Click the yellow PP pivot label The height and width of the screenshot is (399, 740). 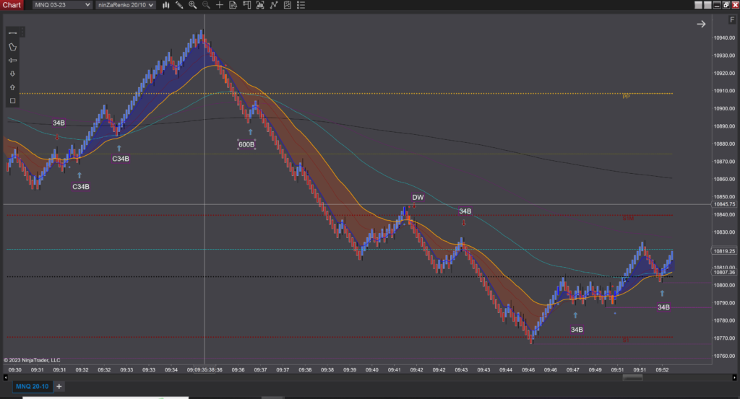point(626,96)
